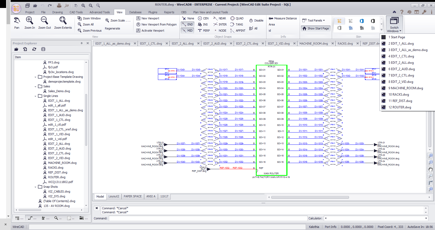The width and height of the screenshot is (435, 230).
Task: Click Show Start Page button
Action: pos(316,28)
